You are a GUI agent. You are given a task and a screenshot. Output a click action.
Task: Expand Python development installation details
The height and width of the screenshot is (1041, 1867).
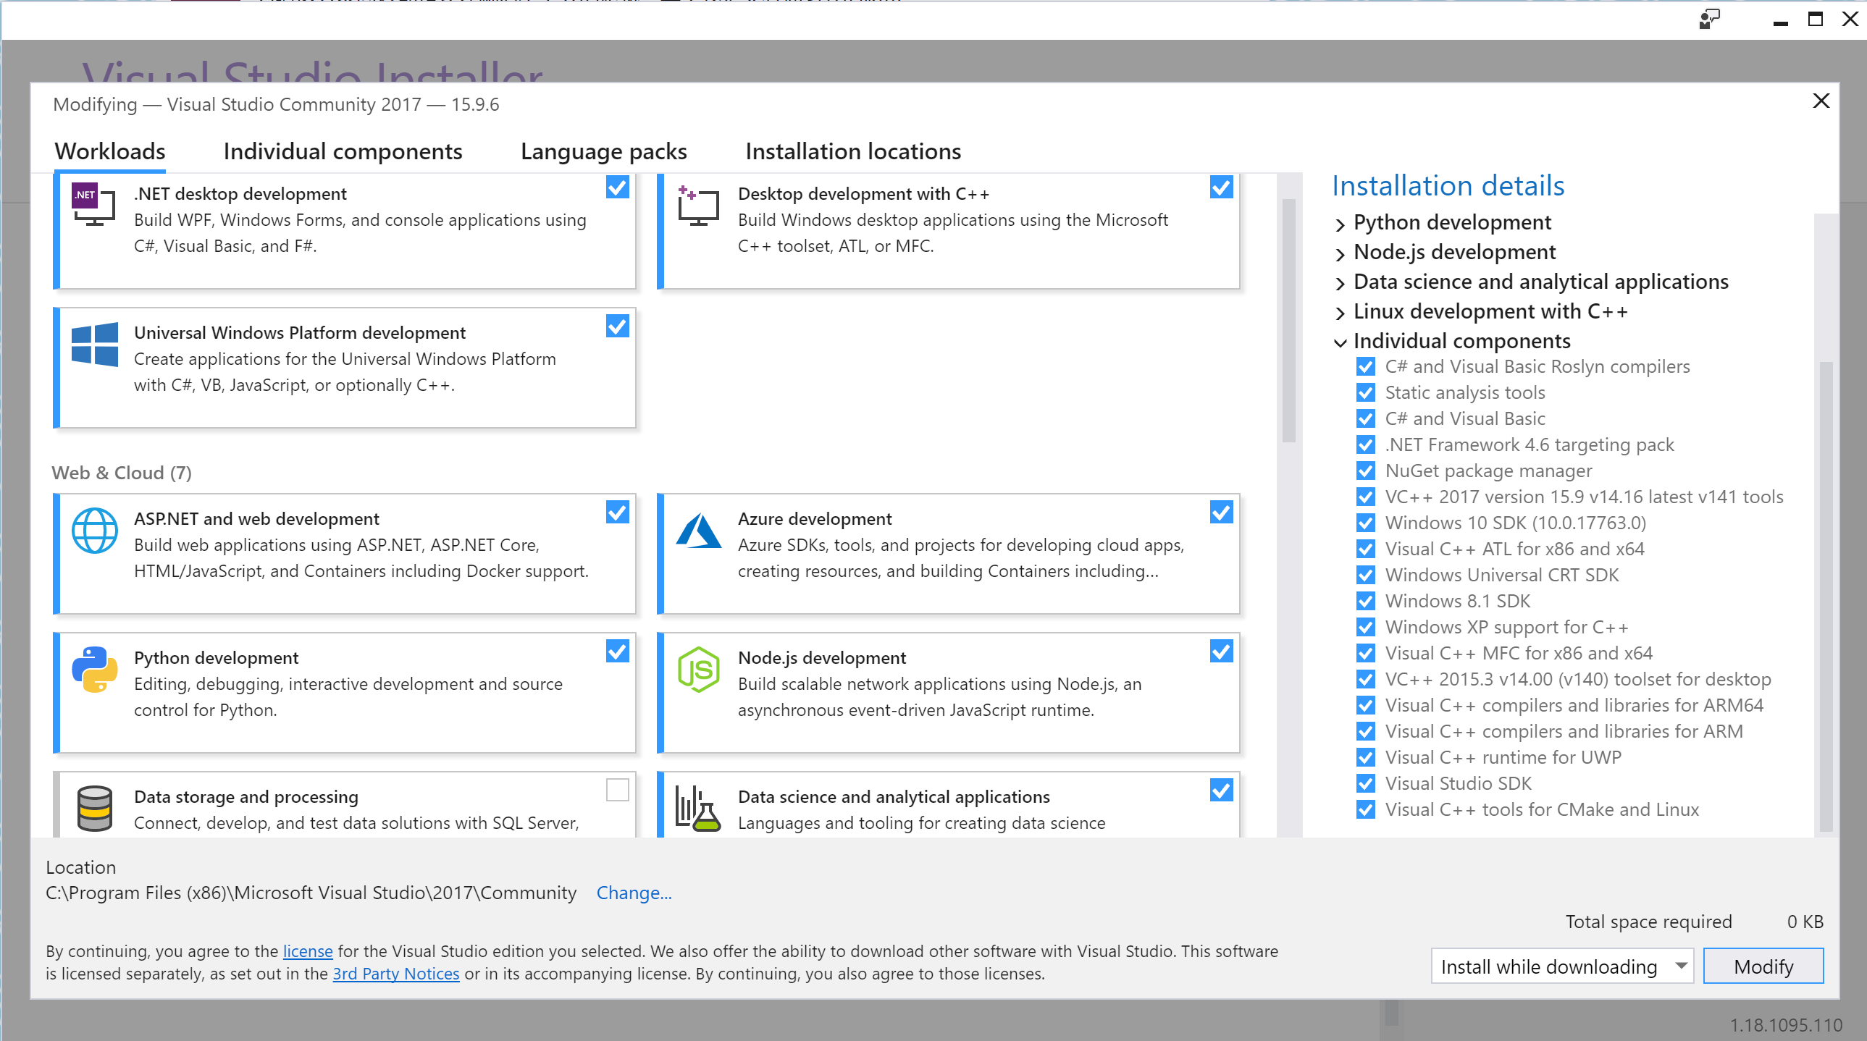[x=1339, y=224]
